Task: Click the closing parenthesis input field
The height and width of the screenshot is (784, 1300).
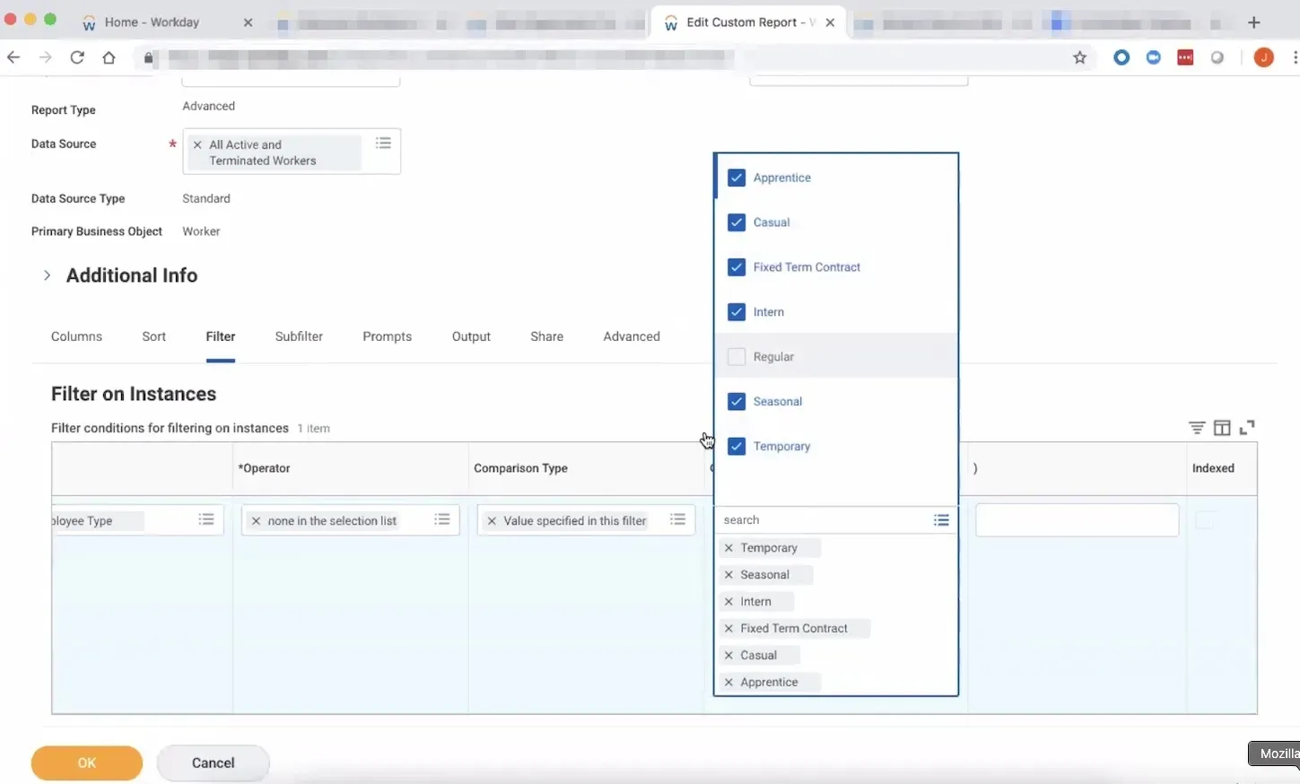Action: click(x=1077, y=520)
